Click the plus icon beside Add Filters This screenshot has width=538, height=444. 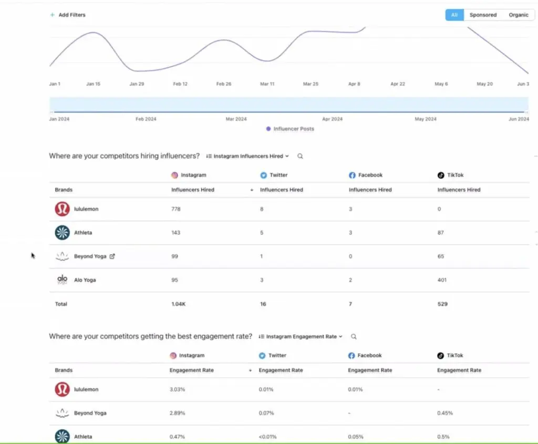point(52,15)
